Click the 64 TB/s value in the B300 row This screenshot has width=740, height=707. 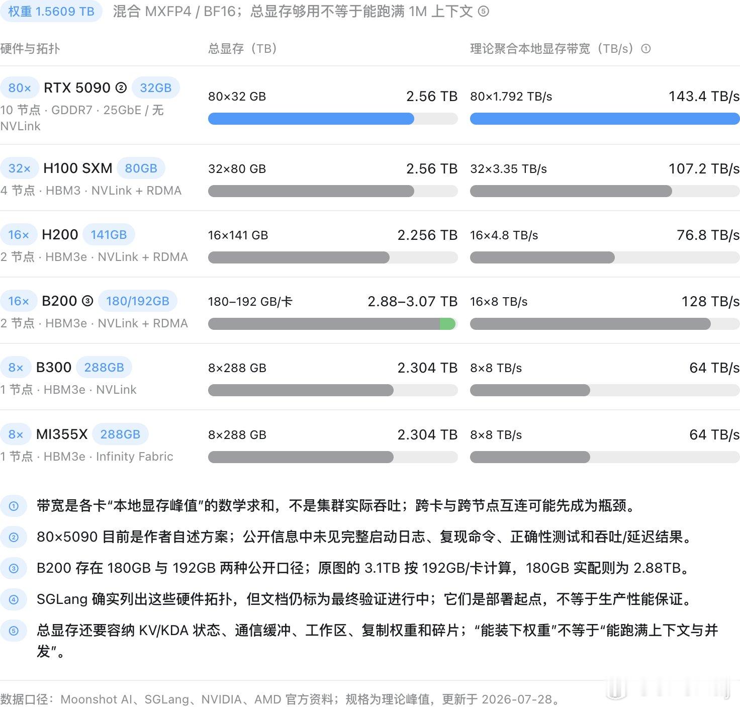(x=714, y=368)
